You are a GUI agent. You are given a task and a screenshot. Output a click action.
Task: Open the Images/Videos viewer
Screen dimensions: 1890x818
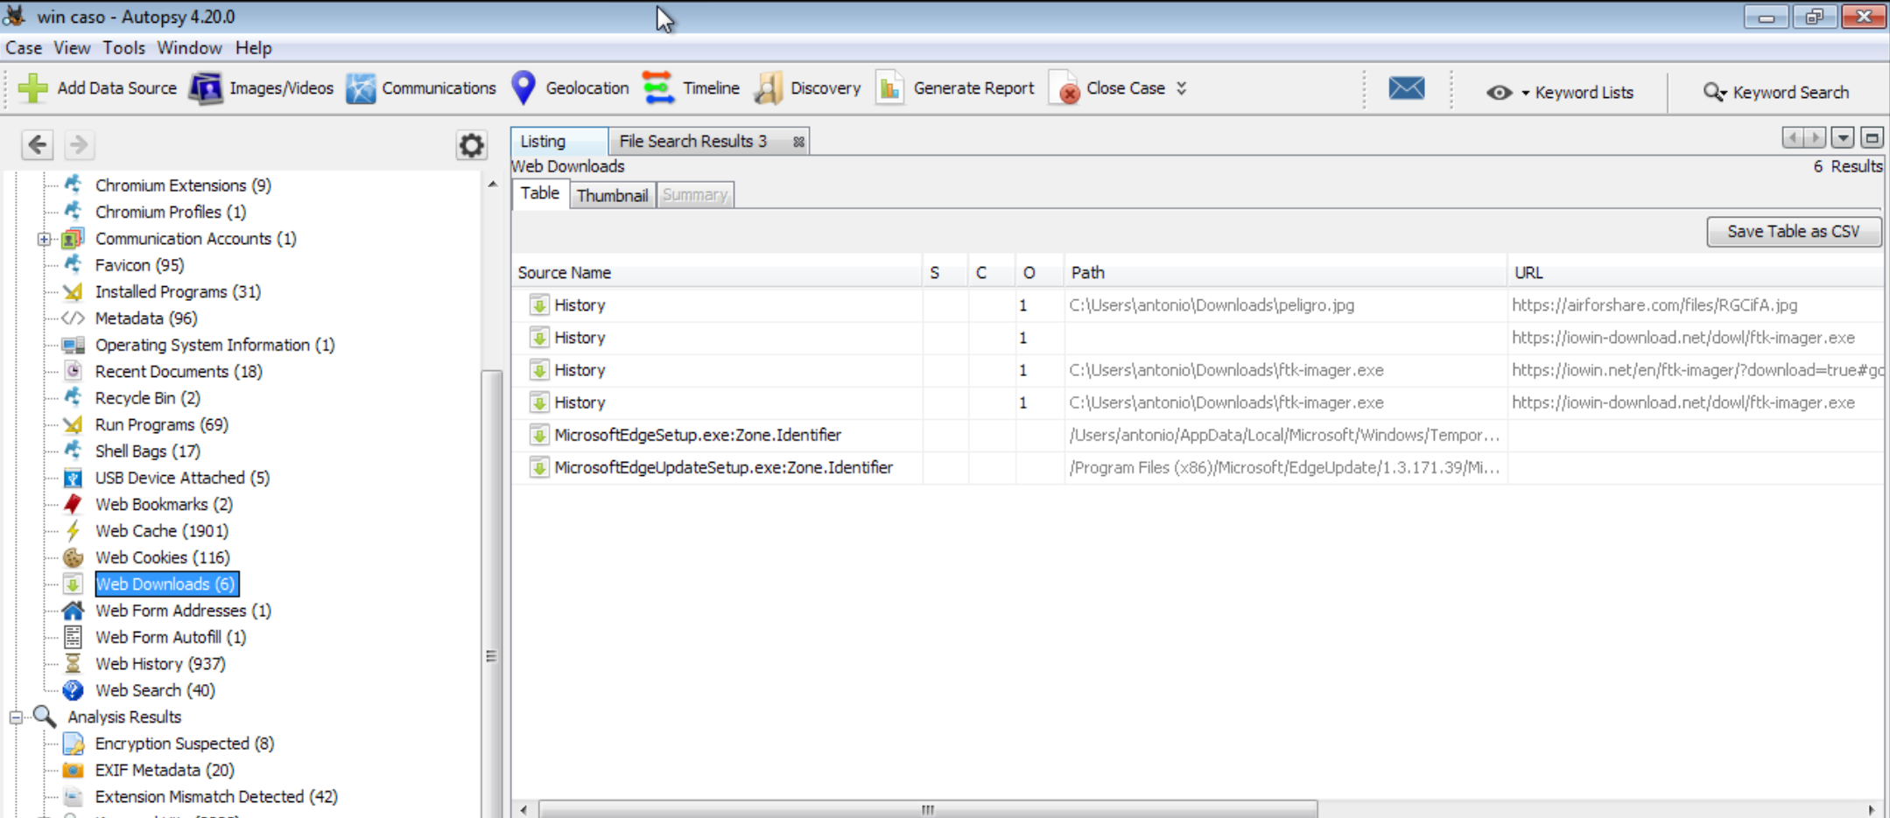(262, 88)
